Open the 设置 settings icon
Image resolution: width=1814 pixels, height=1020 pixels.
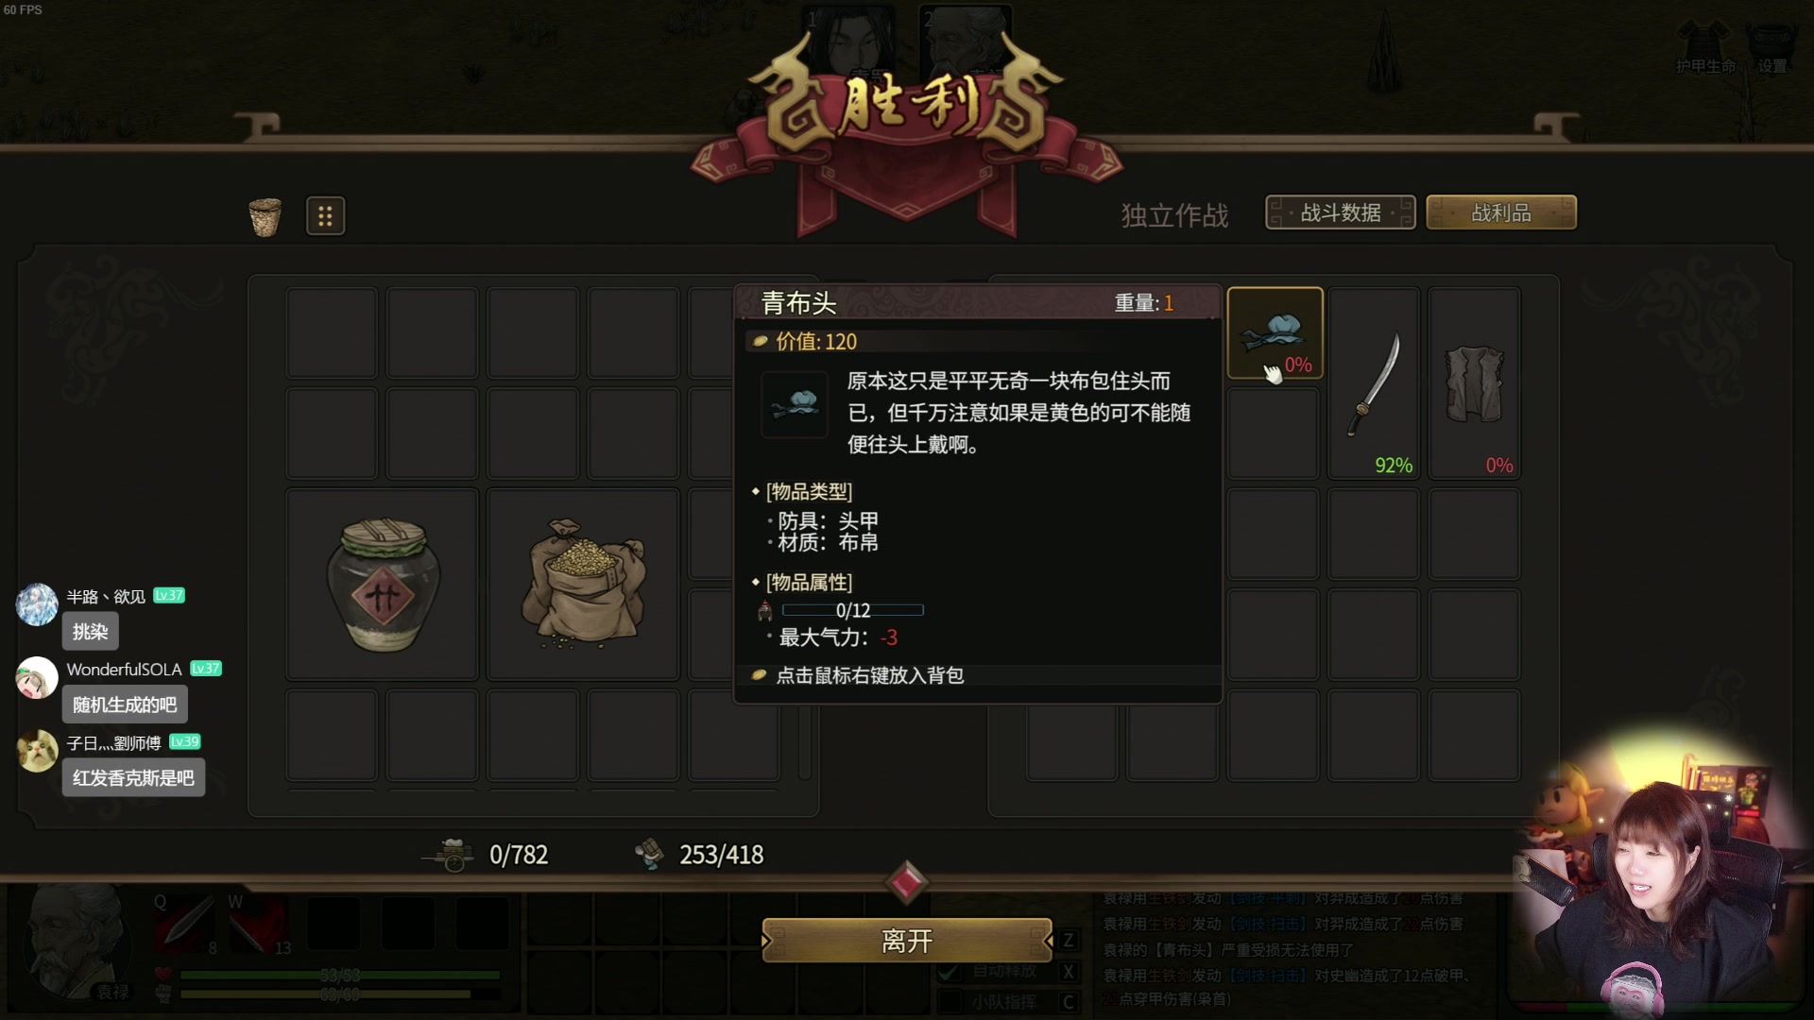click(x=1771, y=47)
